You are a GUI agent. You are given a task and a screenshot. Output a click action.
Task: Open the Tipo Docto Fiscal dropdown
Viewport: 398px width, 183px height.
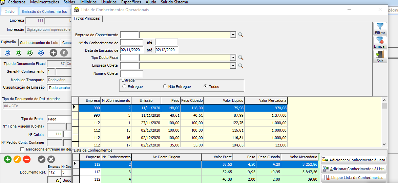click(x=233, y=58)
